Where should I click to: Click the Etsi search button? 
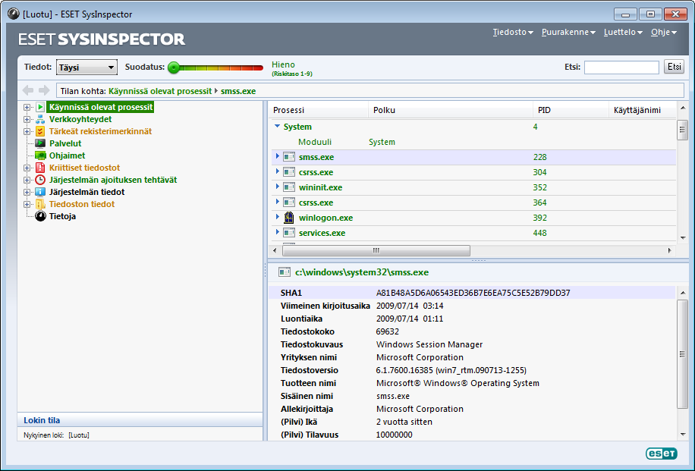point(674,67)
